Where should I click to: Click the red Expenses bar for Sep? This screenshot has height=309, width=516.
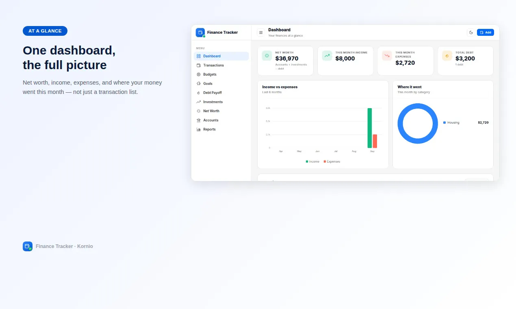(x=375, y=141)
